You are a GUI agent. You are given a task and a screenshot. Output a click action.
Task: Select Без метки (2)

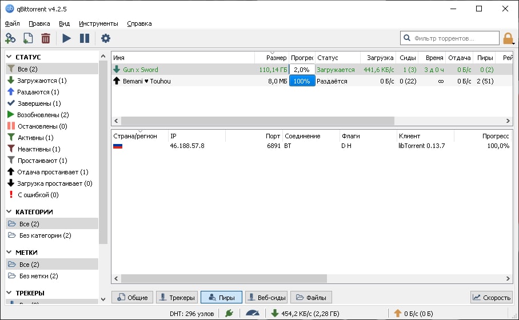click(52, 276)
